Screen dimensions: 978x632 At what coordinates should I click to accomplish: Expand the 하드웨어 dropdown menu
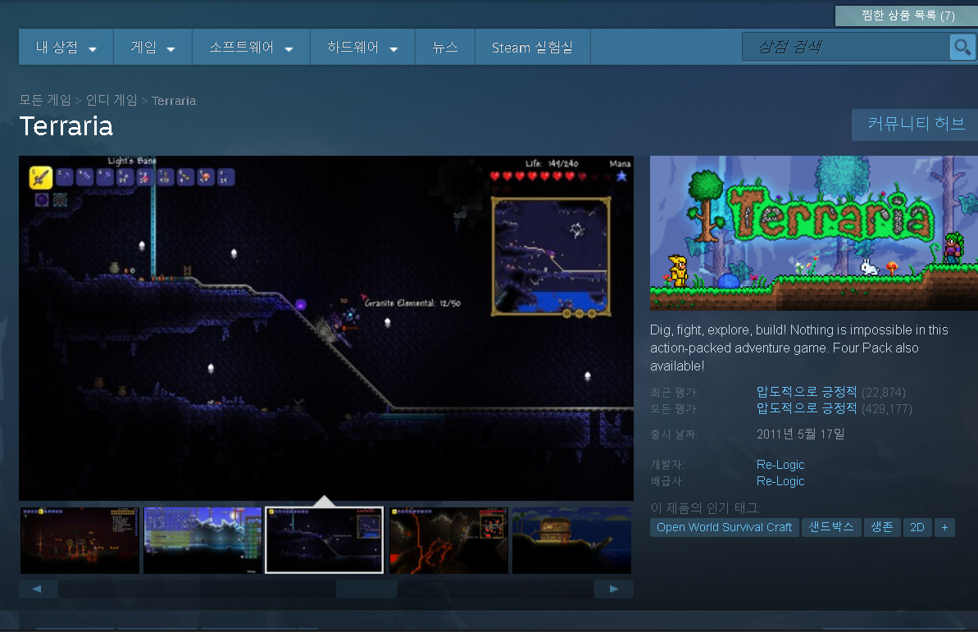[x=362, y=47]
